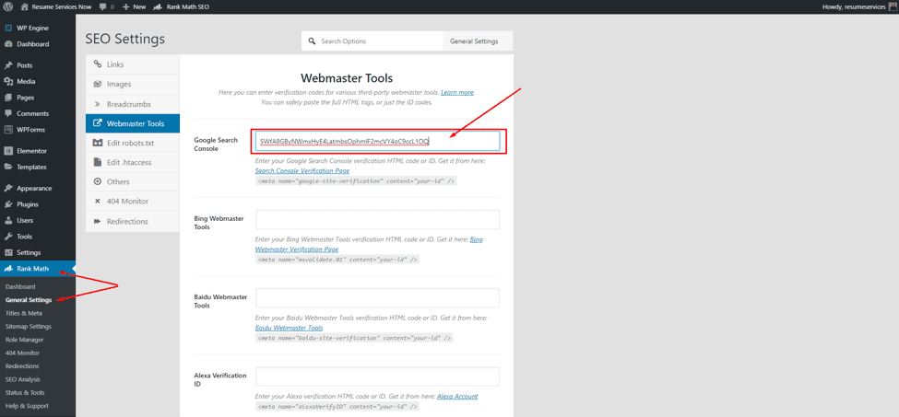Image resolution: width=899 pixels, height=417 pixels.
Task: Click the Alexa Verification ID input field
Action: tap(377, 376)
